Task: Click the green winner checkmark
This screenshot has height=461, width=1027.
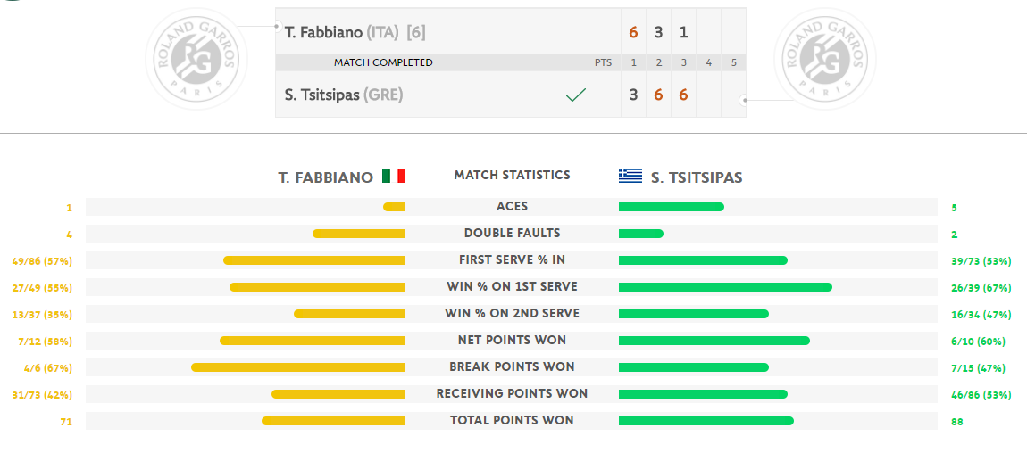Action: pyautogui.click(x=576, y=95)
